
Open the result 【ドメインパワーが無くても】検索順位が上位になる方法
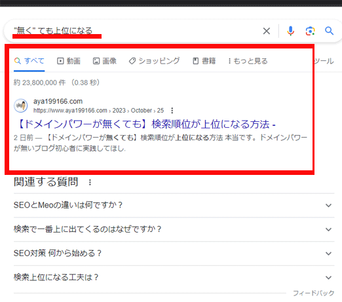click(x=146, y=124)
